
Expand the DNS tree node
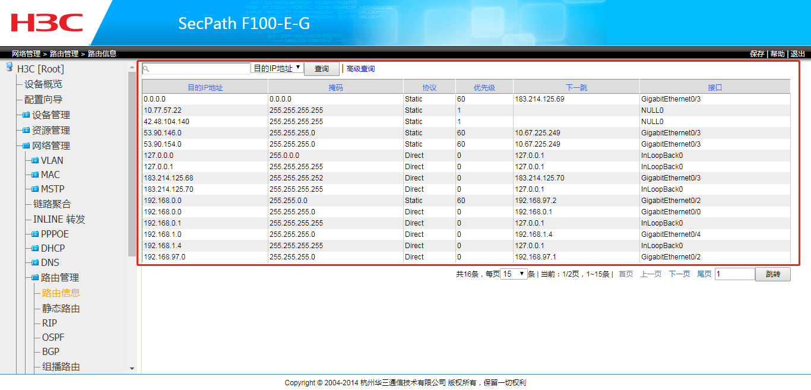click(x=35, y=262)
